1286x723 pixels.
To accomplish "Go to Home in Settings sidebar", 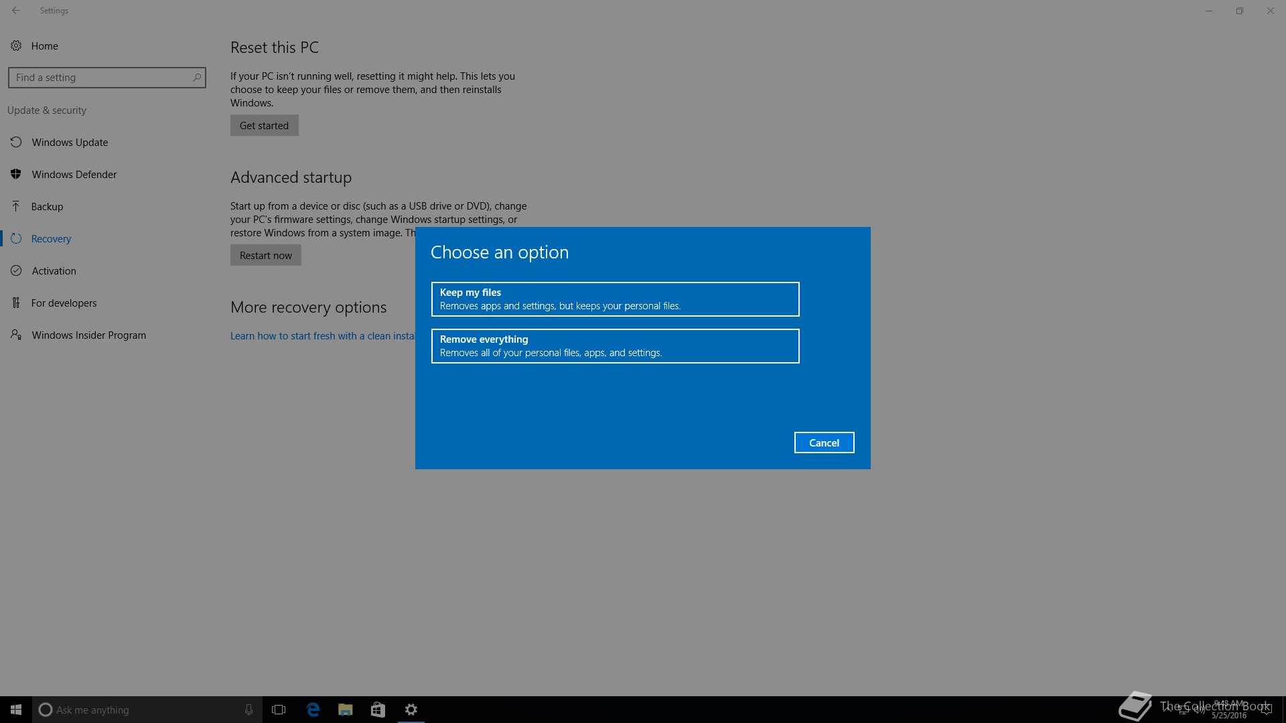I will click(x=44, y=46).
